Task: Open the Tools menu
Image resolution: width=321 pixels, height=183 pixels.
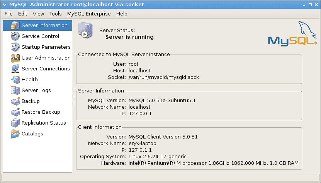Action: coord(55,14)
